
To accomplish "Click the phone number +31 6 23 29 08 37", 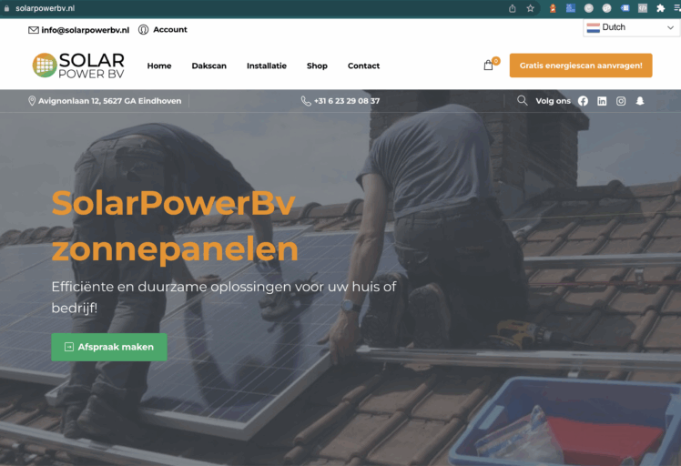I will [x=340, y=101].
